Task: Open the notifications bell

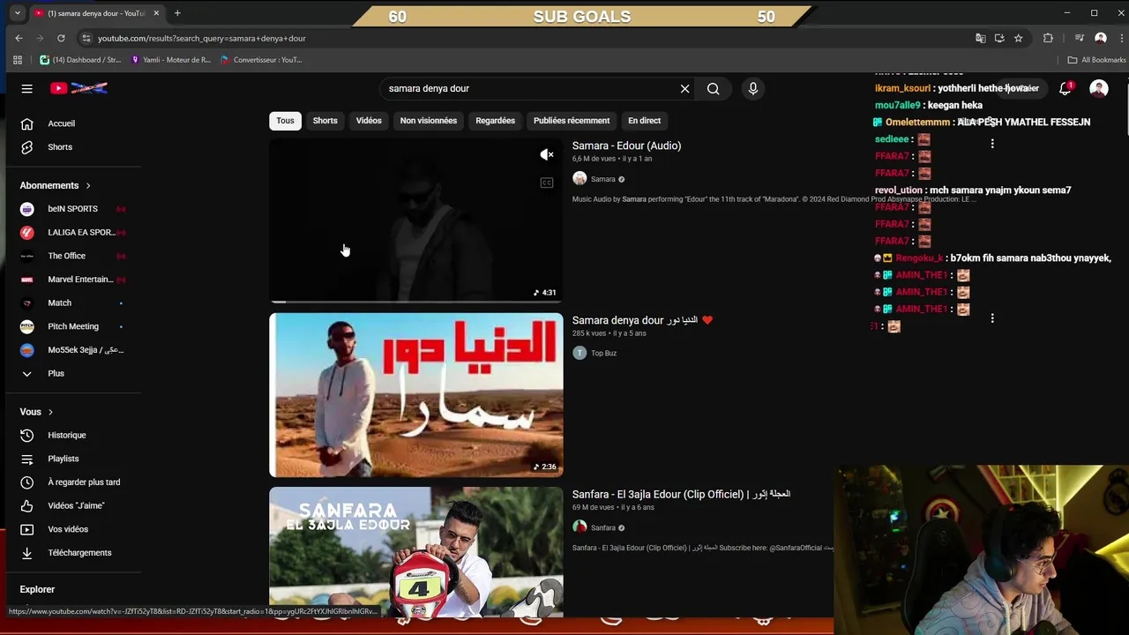Action: tap(1065, 88)
